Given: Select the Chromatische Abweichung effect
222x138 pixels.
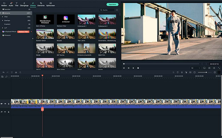Looking at the screenshot, I should (107, 34).
